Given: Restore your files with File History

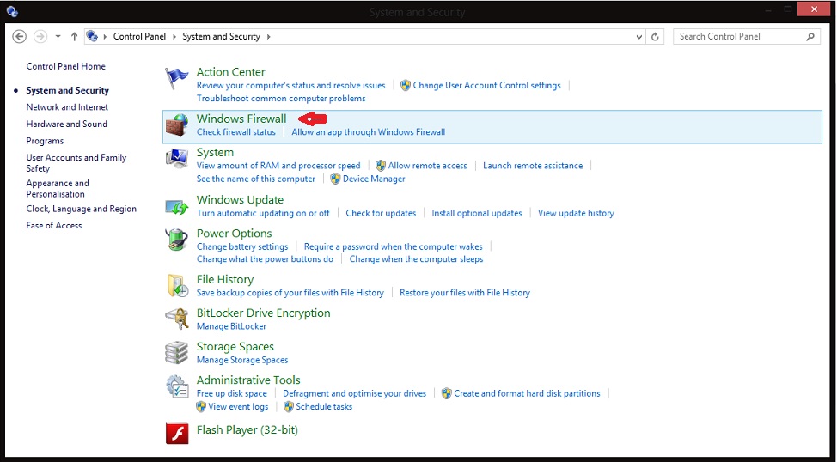Looking at the screenshot, I should click(465, 293).
